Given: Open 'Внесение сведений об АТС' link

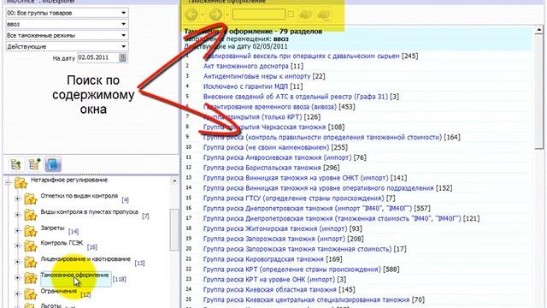Looking at the screenshot, I should (296, 97).
